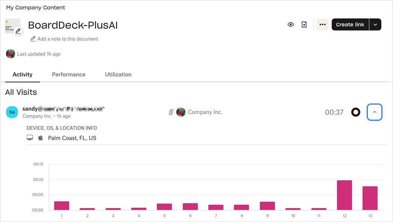
Task: Click the upload new version icon
Action: coord(304,24)
